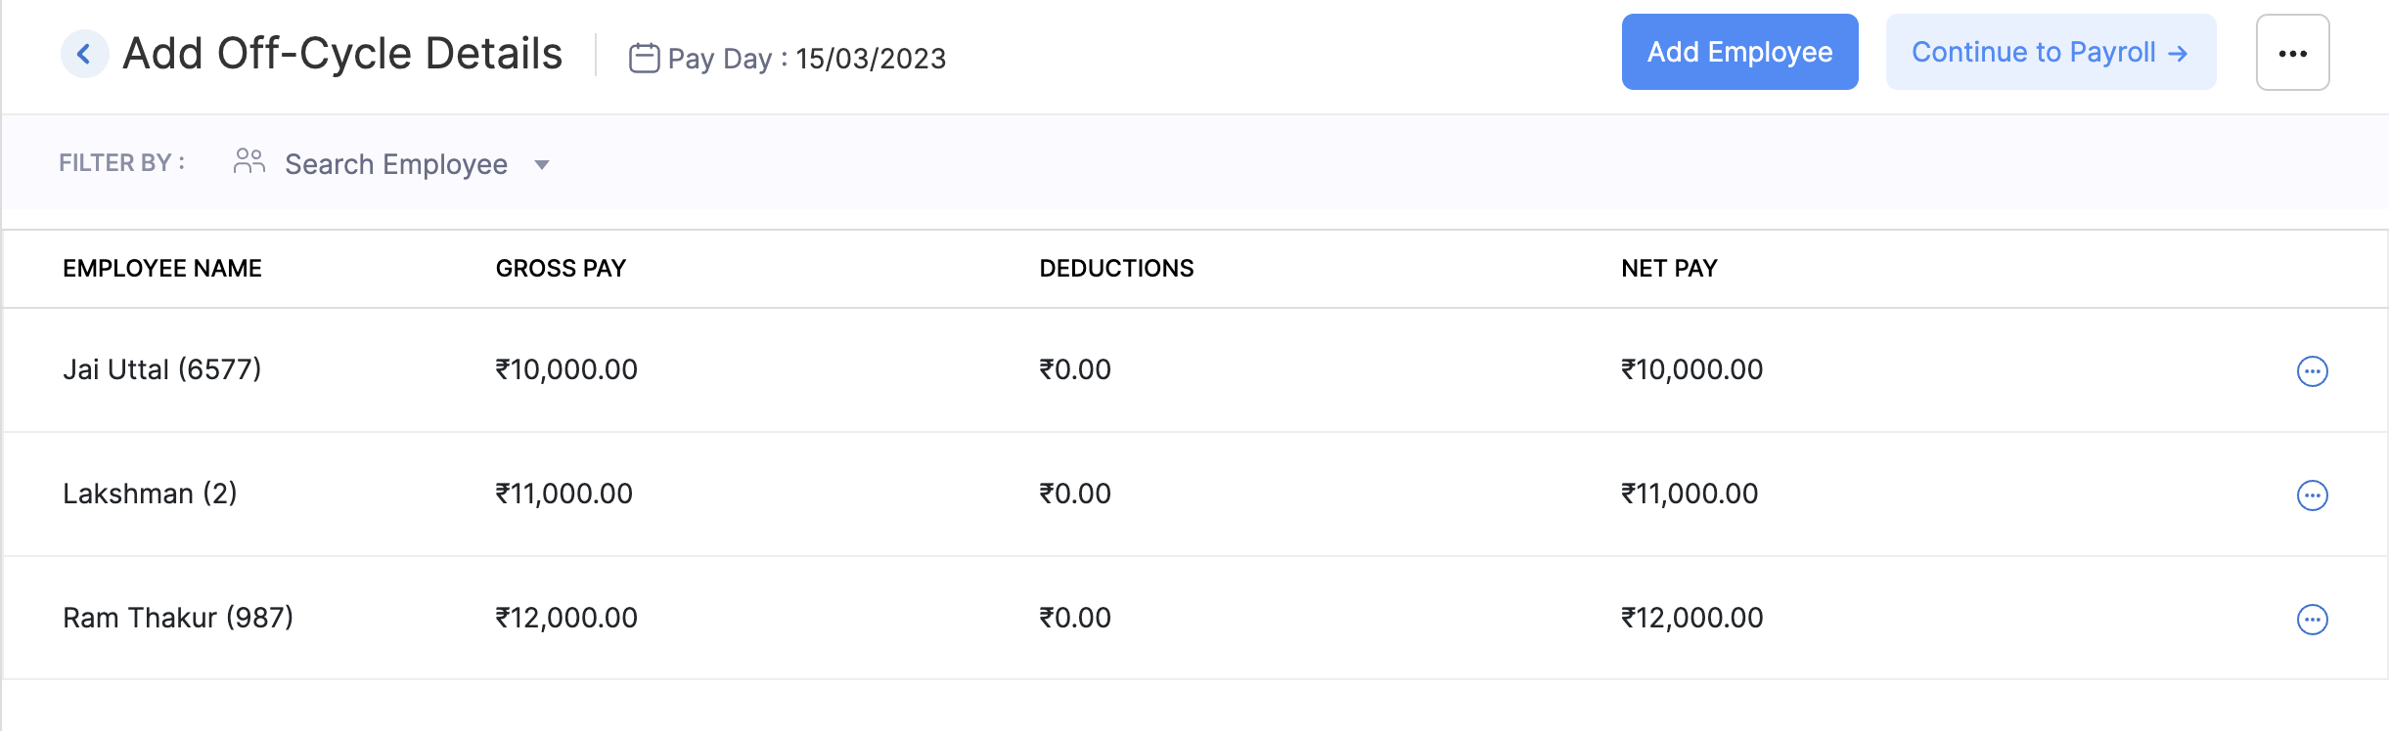Click Continue to Payroll
This screenshot has width=2389, height=731.
coord(2051,52)
